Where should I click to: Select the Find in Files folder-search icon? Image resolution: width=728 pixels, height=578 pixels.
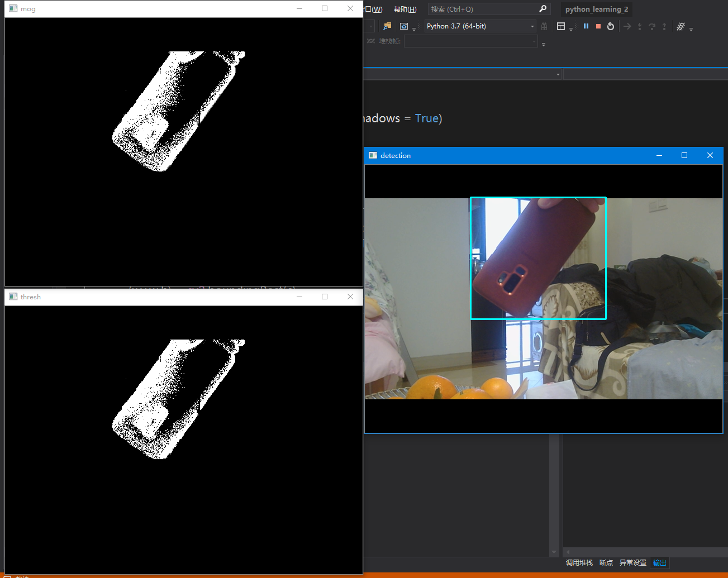coord(386,26)
